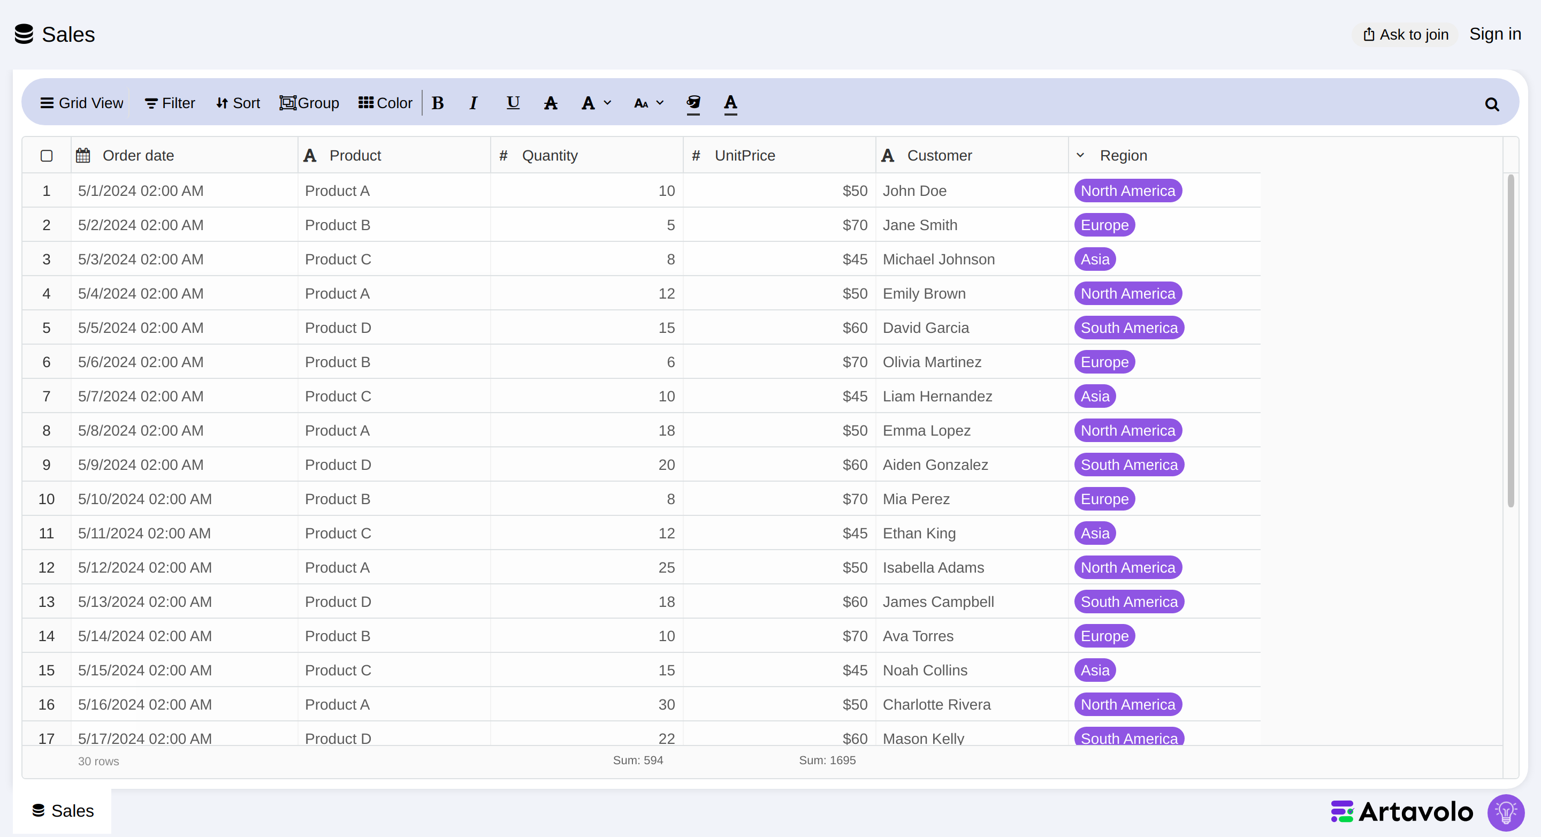Tick the select-all rows checkbox
Viewport: 1541px width, 837px height.
[x=47, y=156]
